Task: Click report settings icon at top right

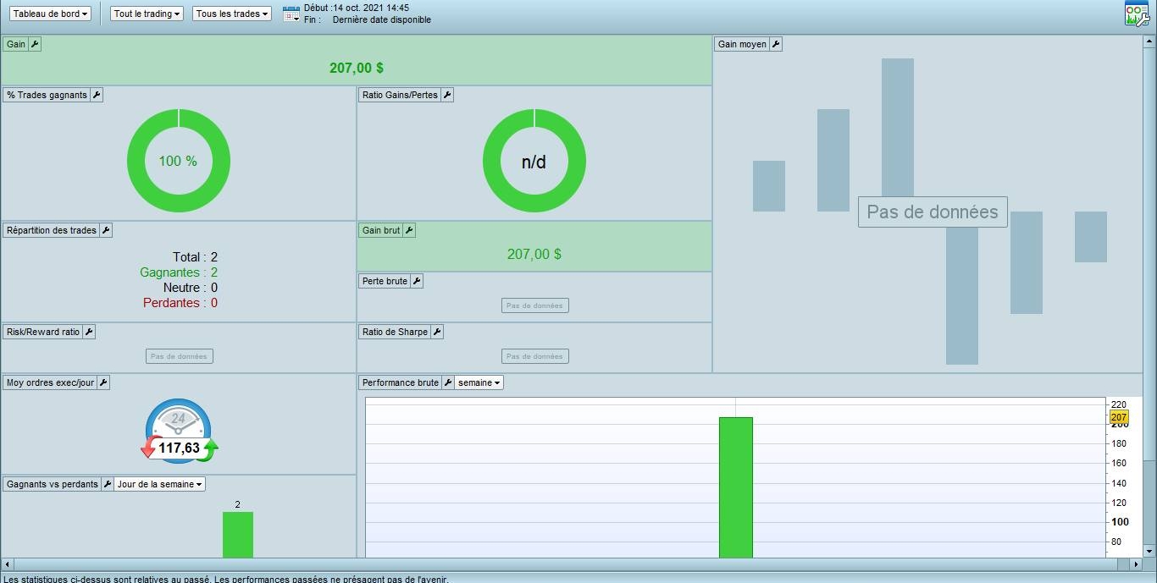Action: 1136,14
